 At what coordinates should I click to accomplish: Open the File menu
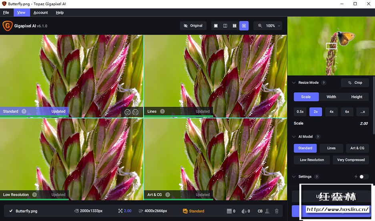click(6, 12)
